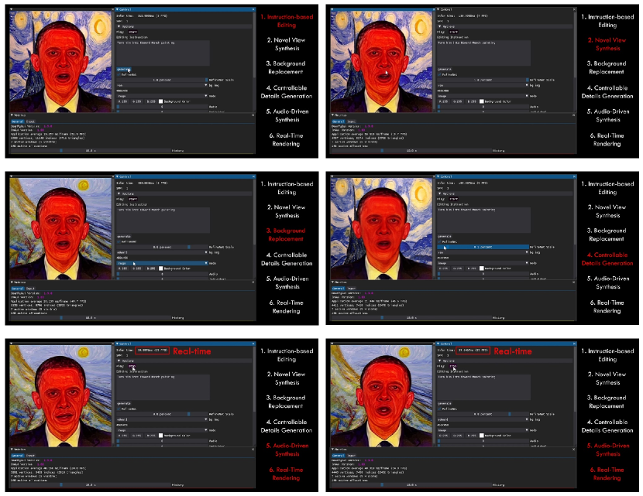Click Refinenet scale slider where Controllable Details Generation is red

[483, 247]
